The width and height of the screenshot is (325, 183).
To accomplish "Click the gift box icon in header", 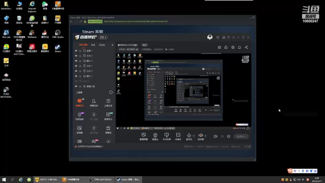I will [x=219, y=47].
